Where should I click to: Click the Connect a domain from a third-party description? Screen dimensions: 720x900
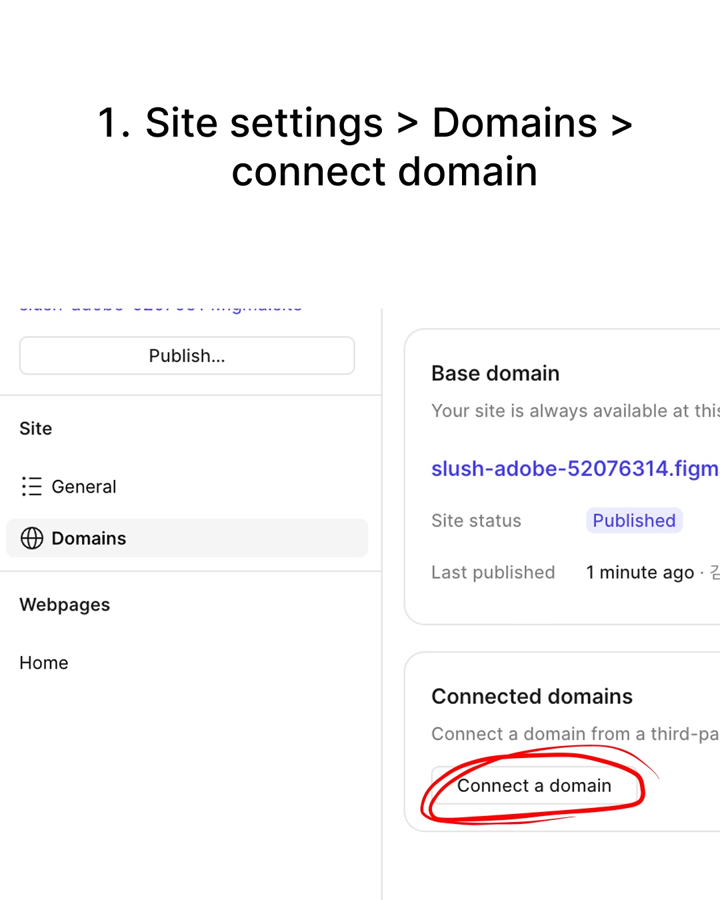tap(575, 734)
